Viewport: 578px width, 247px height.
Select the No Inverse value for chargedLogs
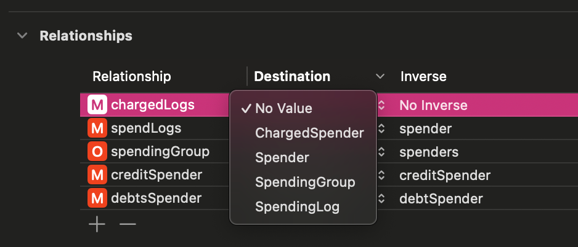tap(433, 105)
